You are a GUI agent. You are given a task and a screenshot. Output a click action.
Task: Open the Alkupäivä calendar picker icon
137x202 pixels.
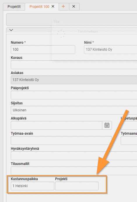[107, 125]
